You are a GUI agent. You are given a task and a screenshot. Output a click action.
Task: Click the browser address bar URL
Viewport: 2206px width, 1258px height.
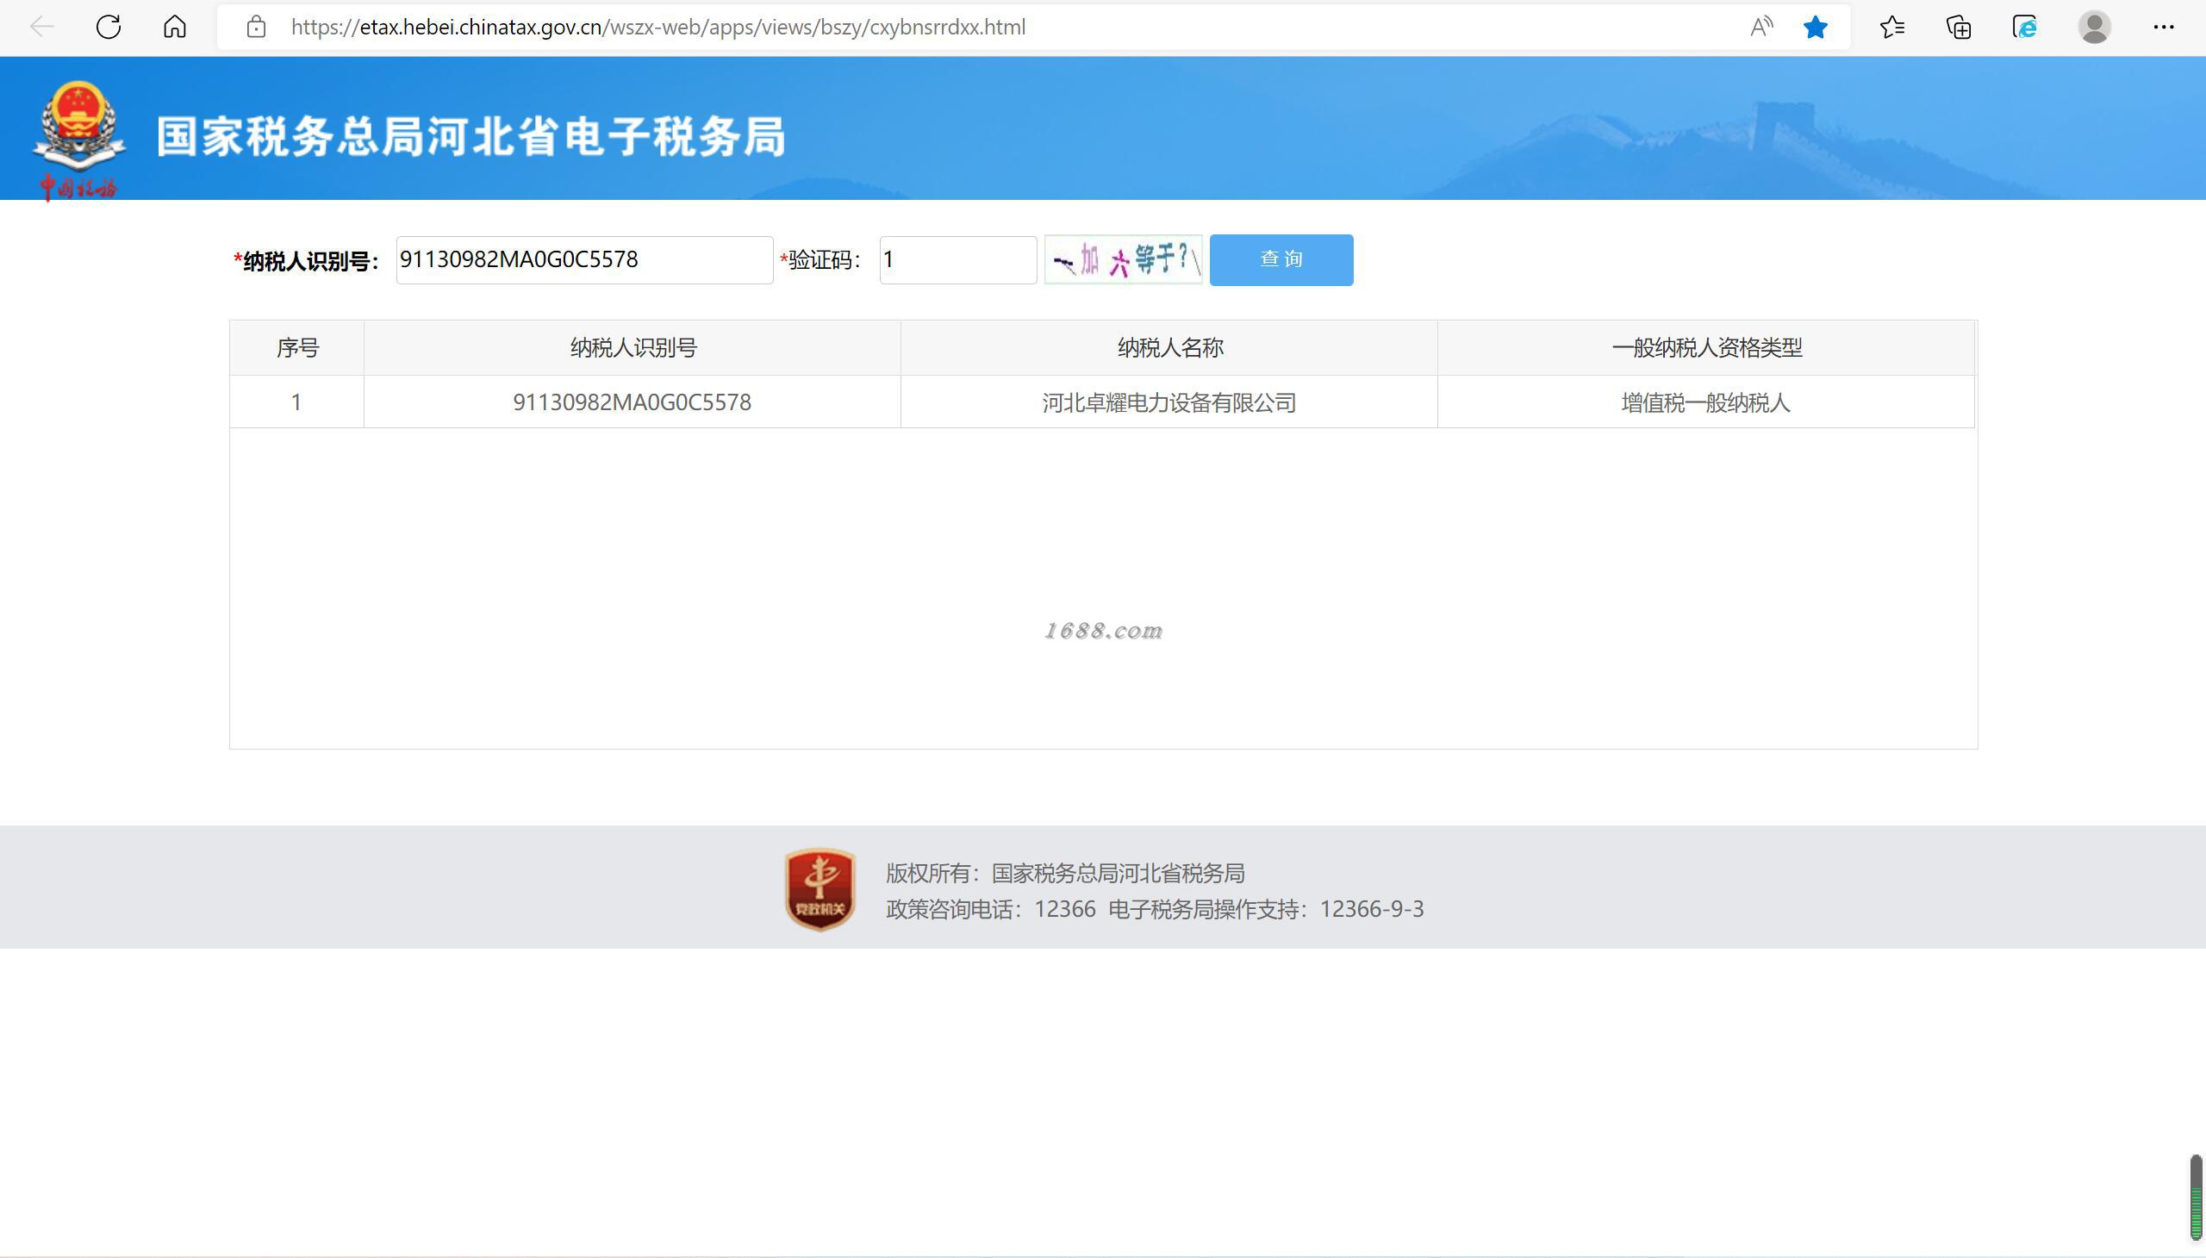tap(657, 27)
